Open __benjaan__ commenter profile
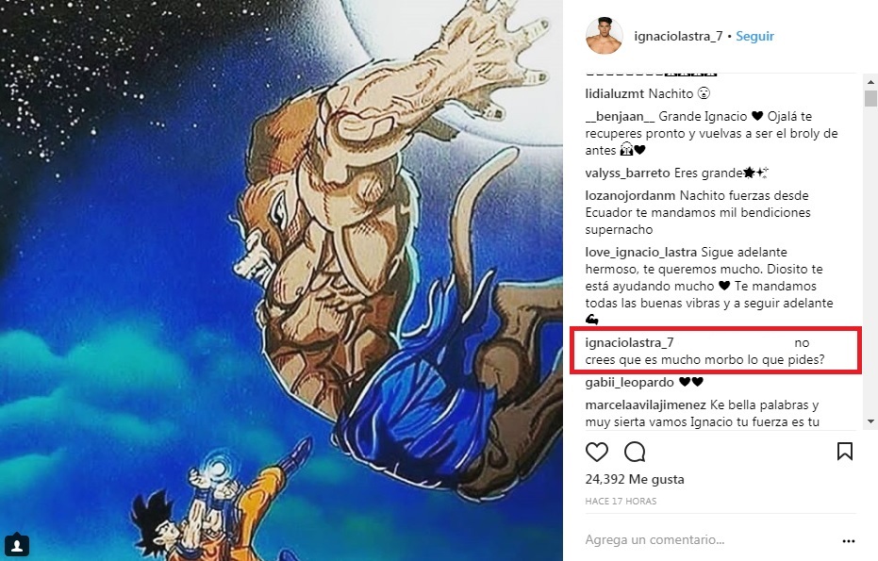 click(620, 117)
